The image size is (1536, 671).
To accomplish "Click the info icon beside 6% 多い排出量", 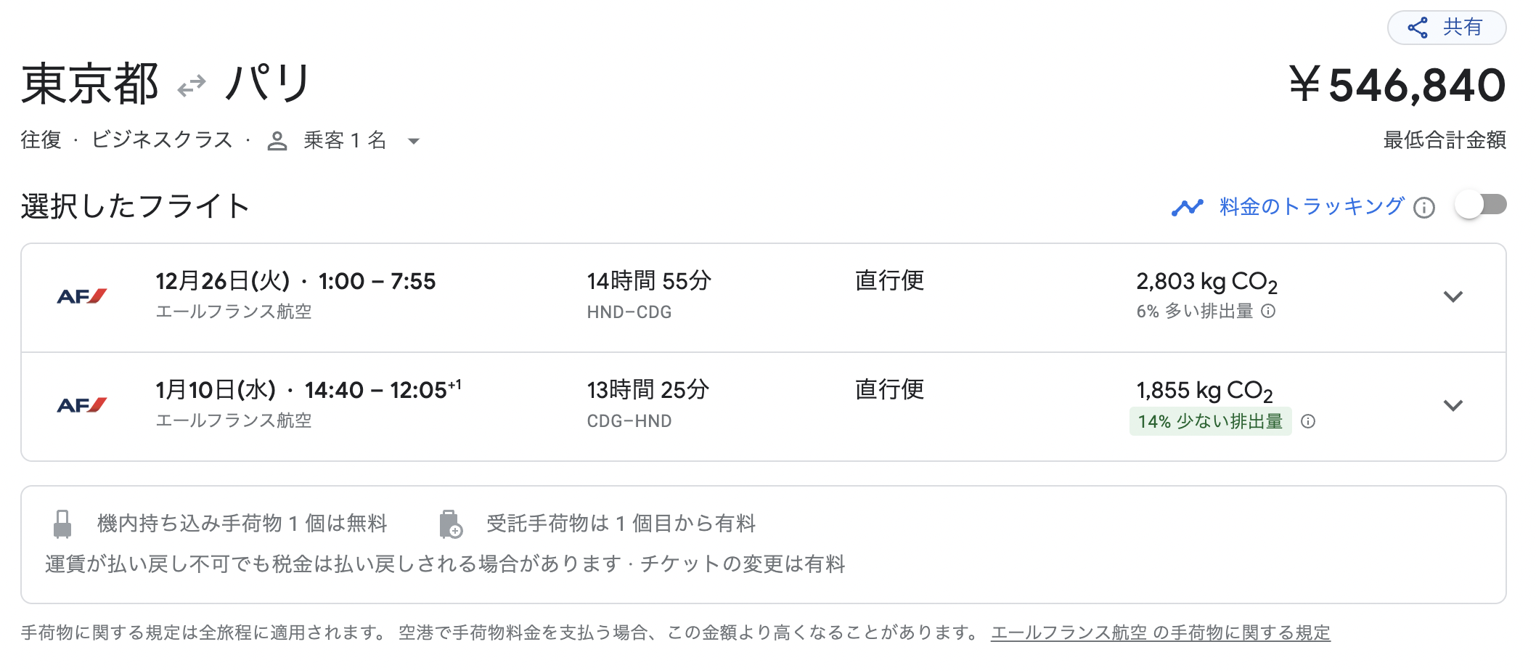I will coord(1268,312).
